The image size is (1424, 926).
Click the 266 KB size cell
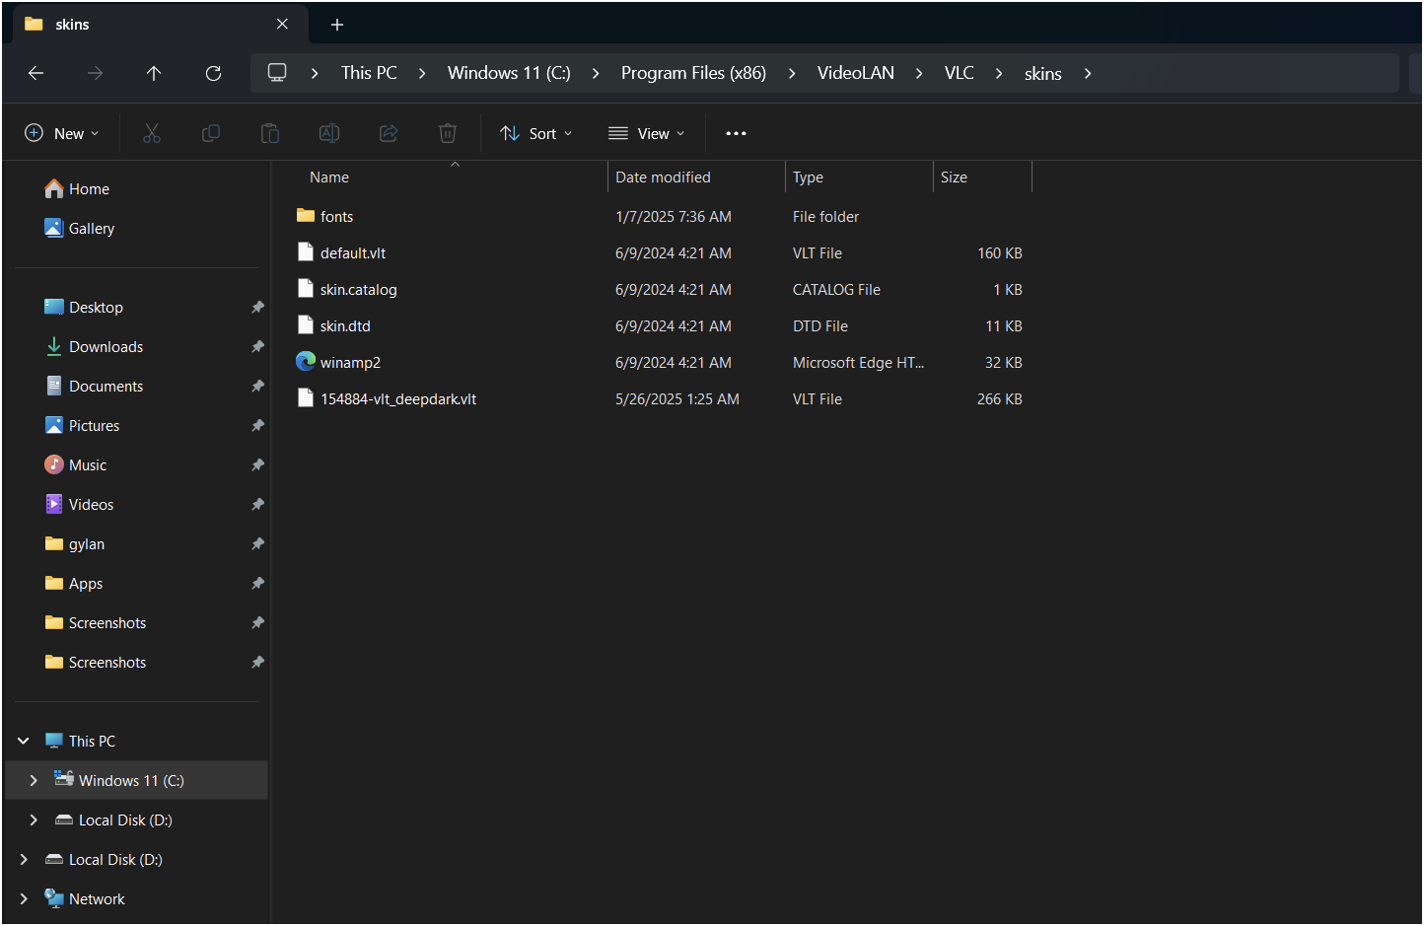click(999, 398)
